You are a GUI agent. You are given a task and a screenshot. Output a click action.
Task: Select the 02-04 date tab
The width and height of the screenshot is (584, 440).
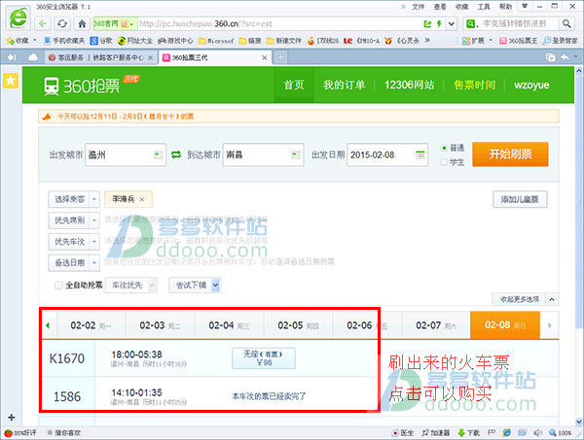click(x=229, y=325)
